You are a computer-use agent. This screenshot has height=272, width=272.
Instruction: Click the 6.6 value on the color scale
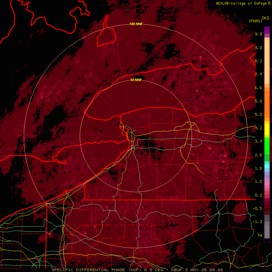[258, 88]
